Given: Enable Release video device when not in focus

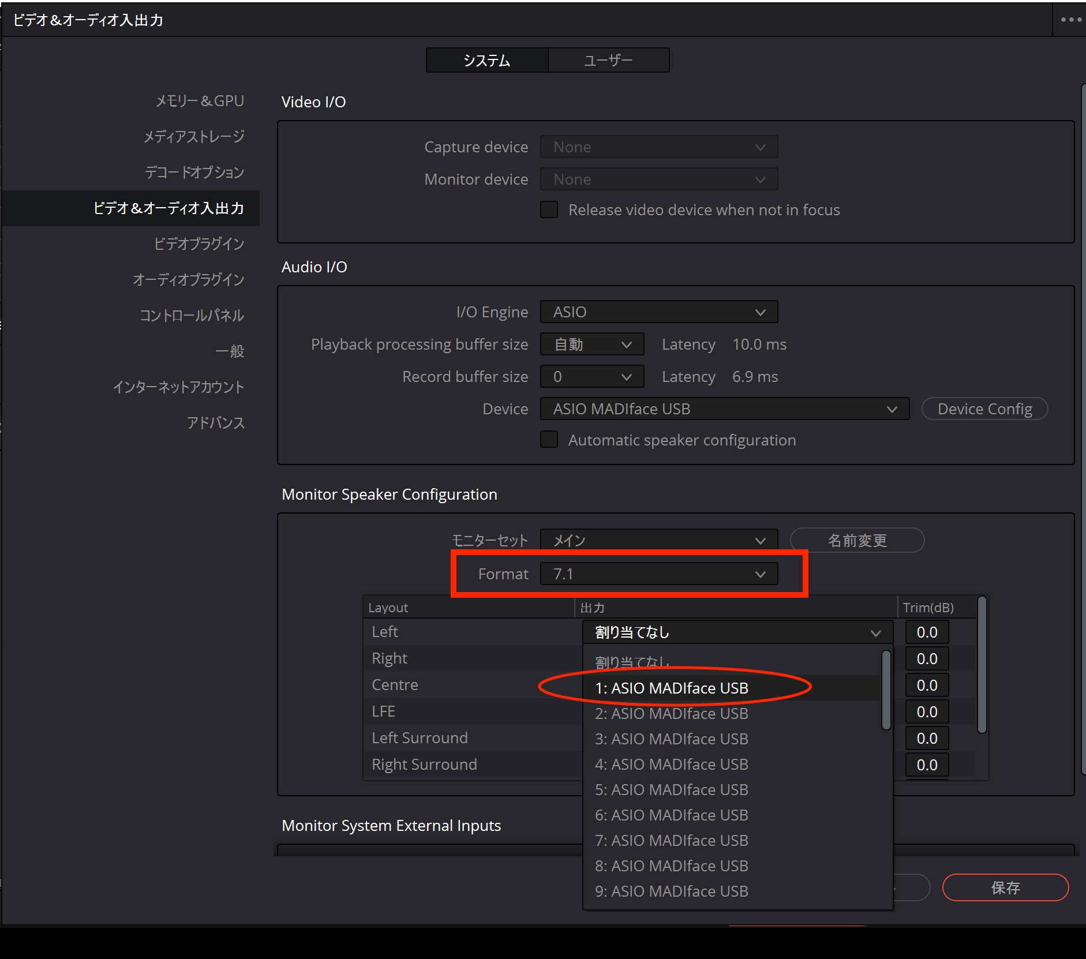Looking at the screenshot, I should (549, 209).
